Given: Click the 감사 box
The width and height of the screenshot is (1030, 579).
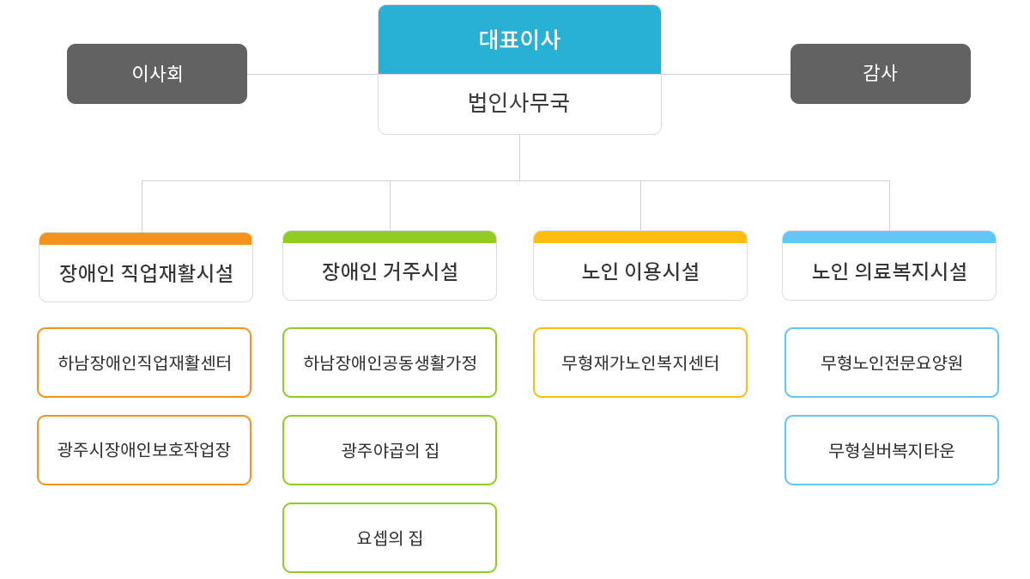Looking at the screenshot, I should pos(881,74).
